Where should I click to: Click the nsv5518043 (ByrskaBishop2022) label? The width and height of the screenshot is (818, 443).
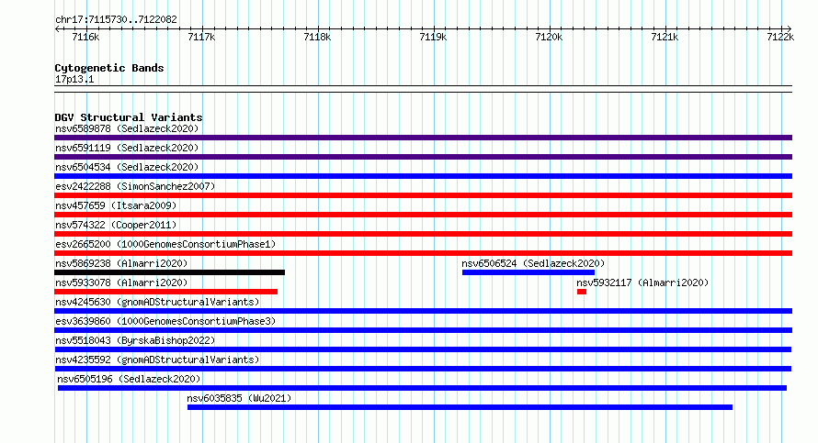click(135, 340)
